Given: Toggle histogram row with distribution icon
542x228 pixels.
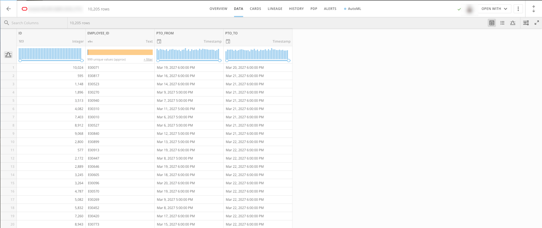Looking at the screenshot, I should 8,54.
